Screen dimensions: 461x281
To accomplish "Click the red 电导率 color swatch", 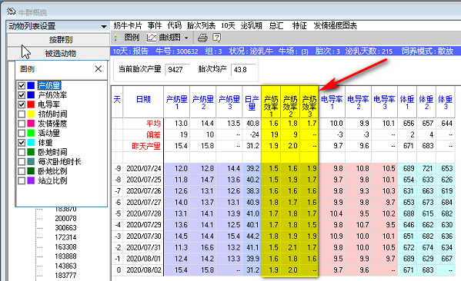I will (x=31, y=104).
